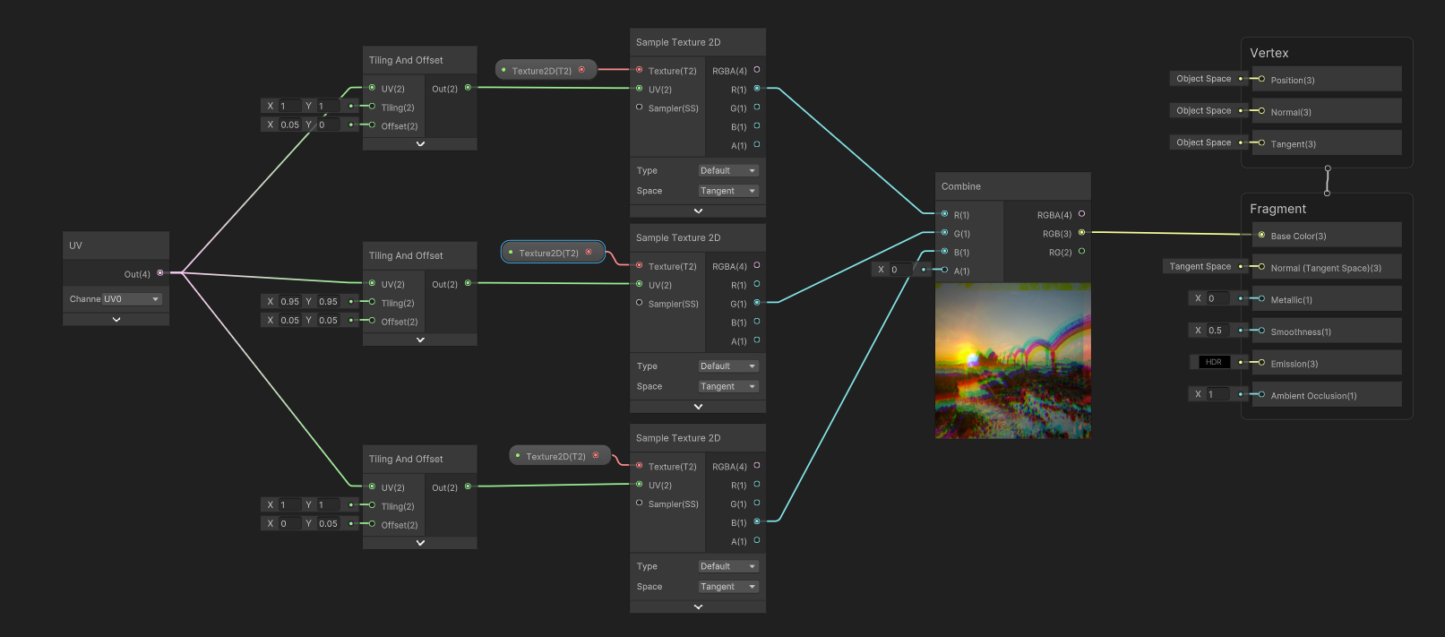Click UV(2) input port on bottom Tiling And Offset node

[x=372, y=486]
